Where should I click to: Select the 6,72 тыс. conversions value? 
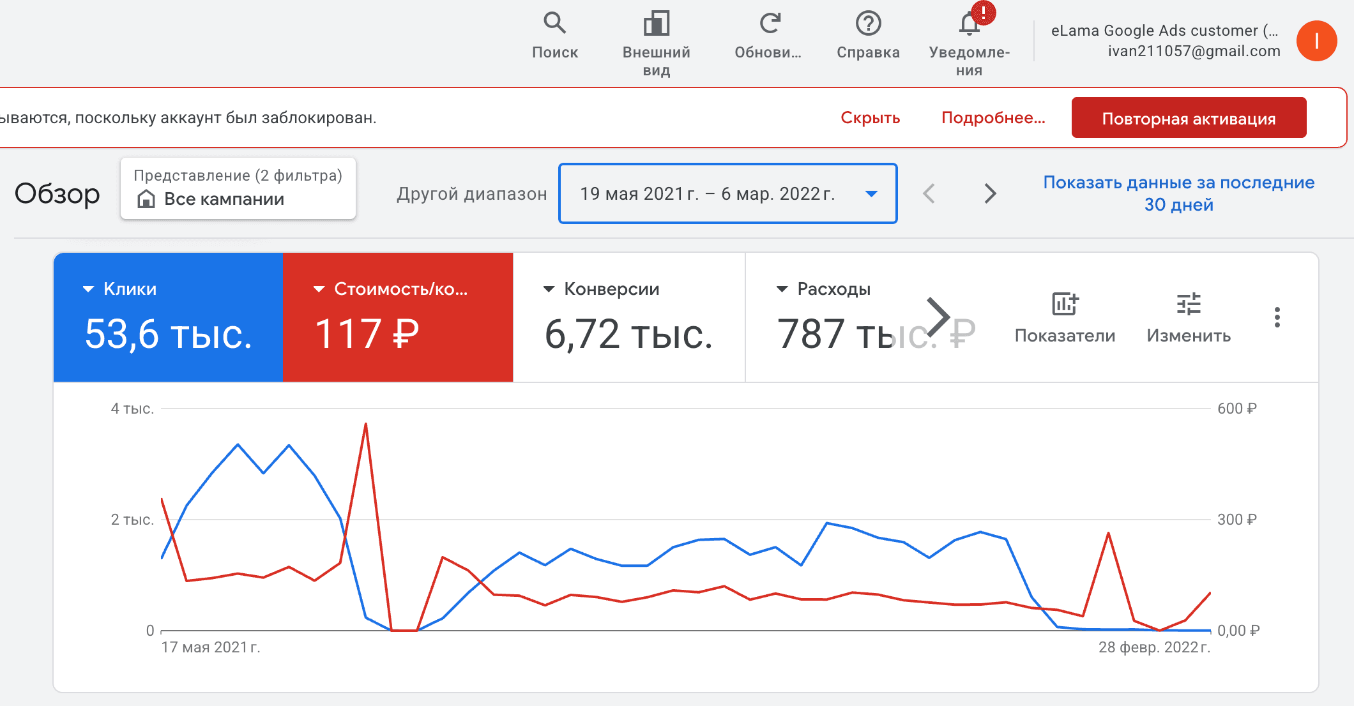[628, 334]
